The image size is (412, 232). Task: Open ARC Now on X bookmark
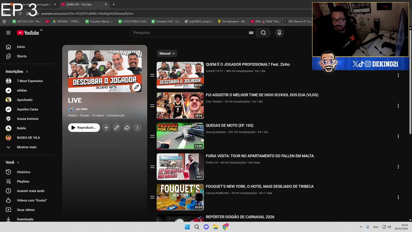click(x=298, y=22)
